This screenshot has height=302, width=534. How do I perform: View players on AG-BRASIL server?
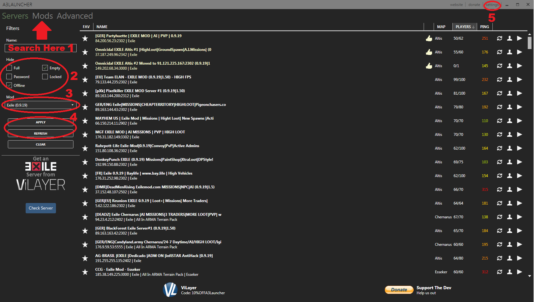[510, 258]
